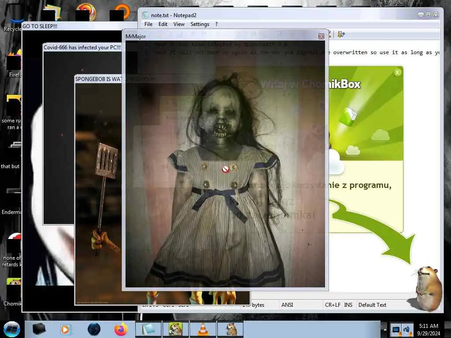Open the Enderman desktop icon

(12, 201)
